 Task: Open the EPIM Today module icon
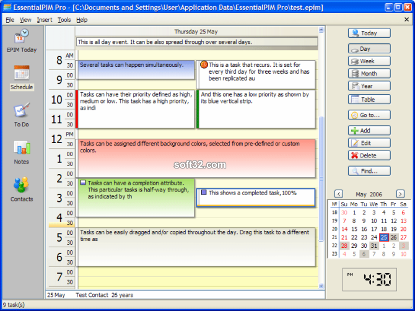point(22,41)
